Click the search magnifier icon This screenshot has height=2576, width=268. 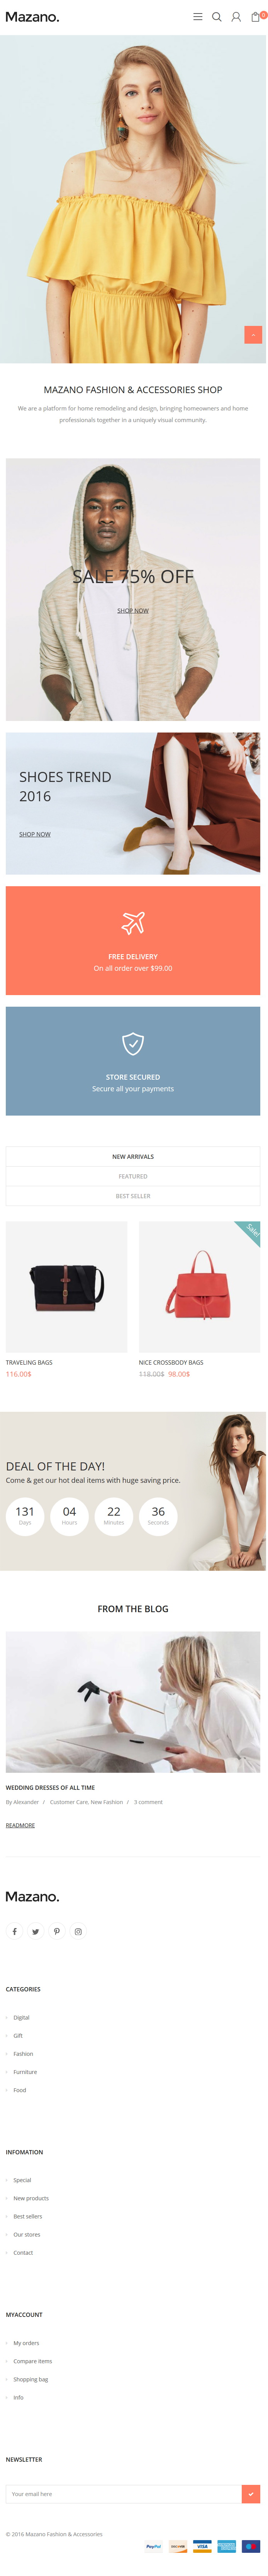point(217,17)
